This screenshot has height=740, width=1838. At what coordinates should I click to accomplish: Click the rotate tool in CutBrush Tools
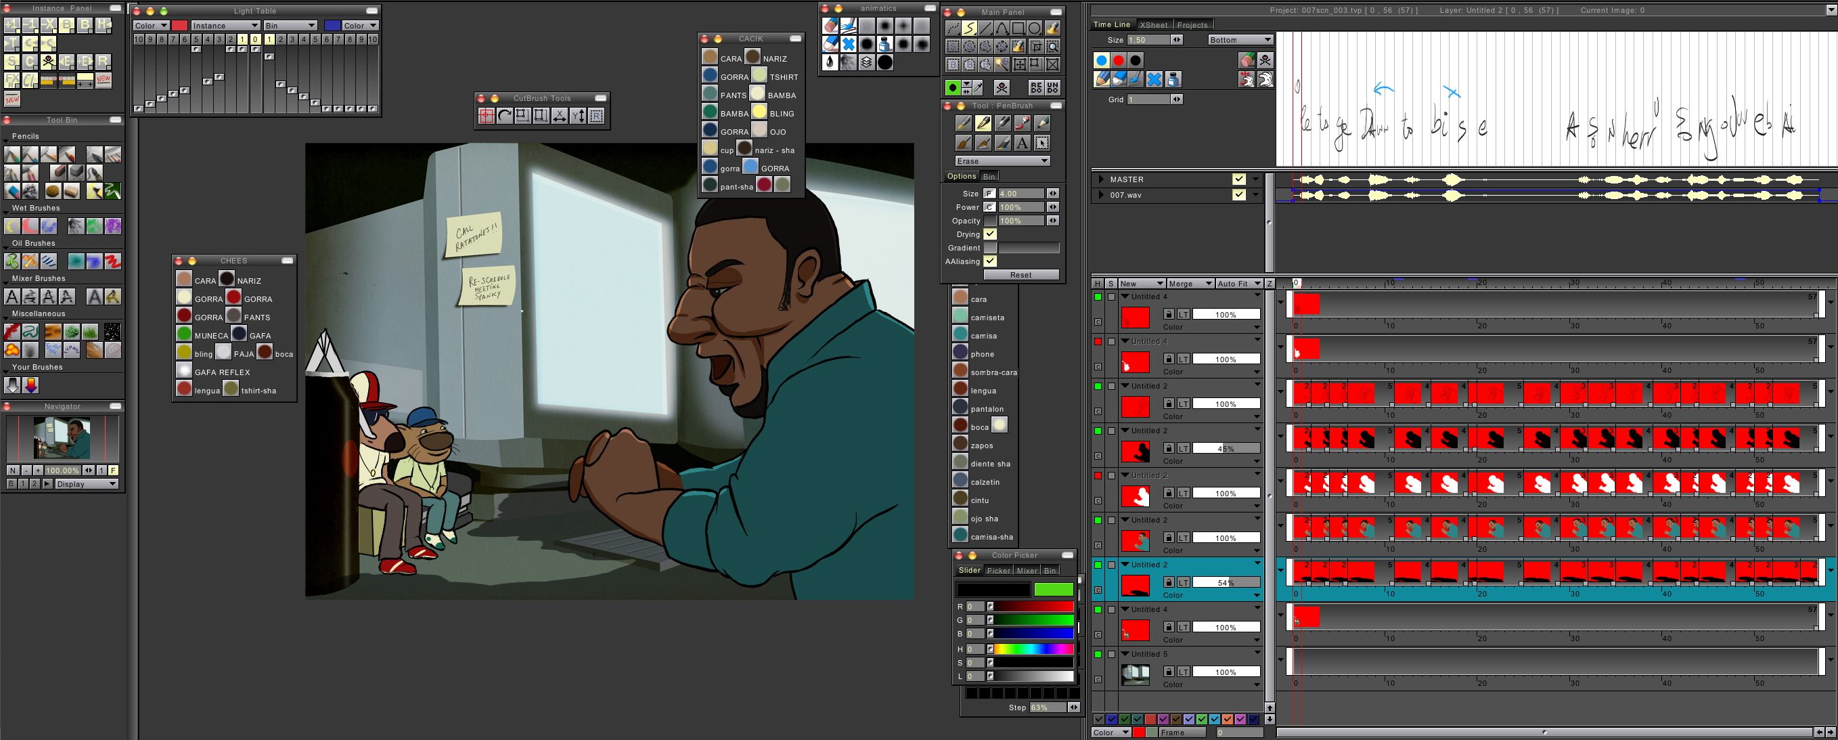(x=504, y=116)
